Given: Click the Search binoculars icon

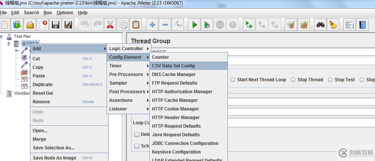Looking at the screenshot, I should [320, 25].
